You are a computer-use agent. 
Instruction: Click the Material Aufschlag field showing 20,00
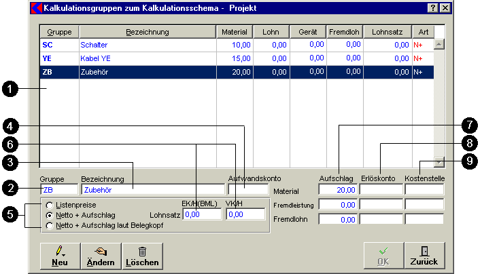[x=337, y=191]
